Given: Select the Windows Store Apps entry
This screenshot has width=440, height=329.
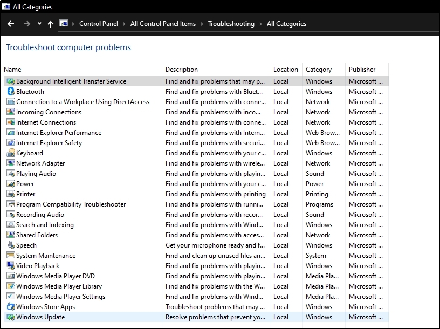Looking at the screenshot, I should click(x=45, y=307).
